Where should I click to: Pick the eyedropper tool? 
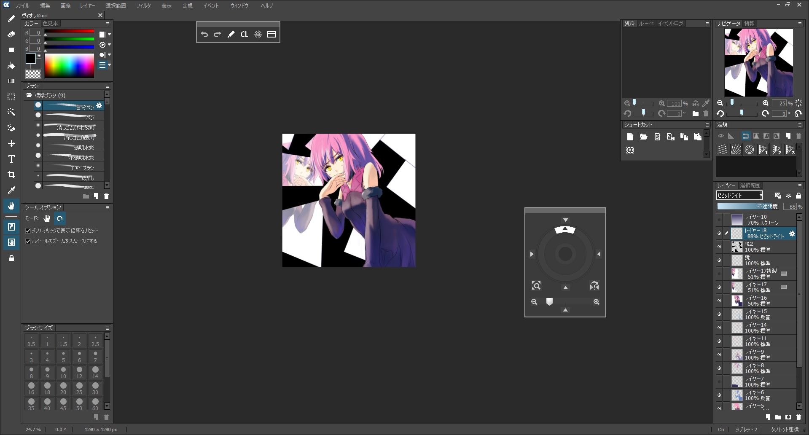click(11, 190)
